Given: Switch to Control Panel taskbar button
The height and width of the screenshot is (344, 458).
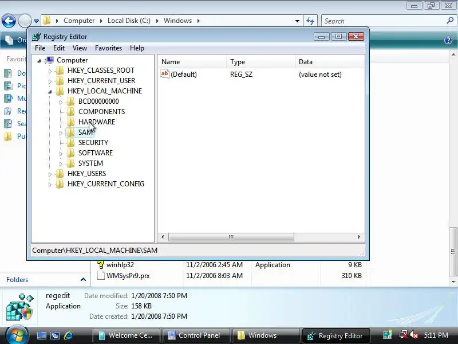Looking at the screenshot, I should click(196, 335).
